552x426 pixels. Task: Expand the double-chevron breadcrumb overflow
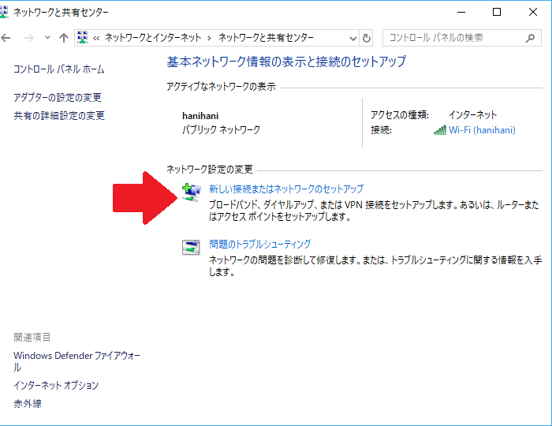[x=96, y=38]
